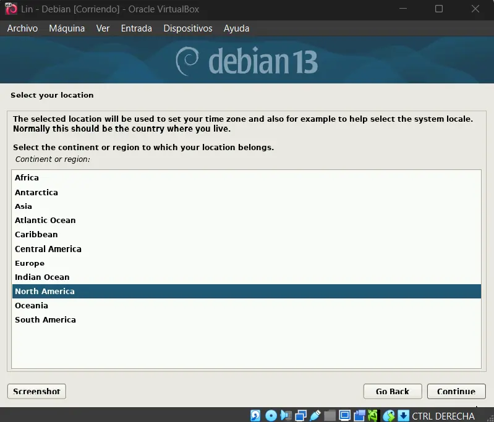
Task: Click the hard disk activity status icon
Action: (x=256, y=415)
